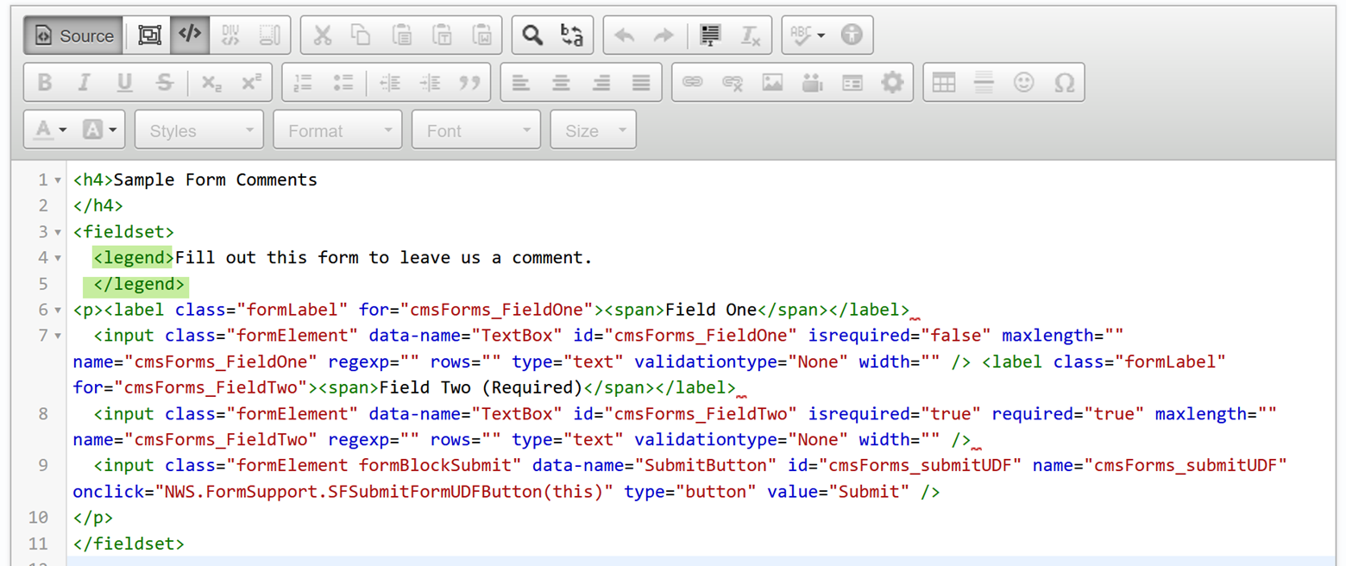1346x566 pixels.
Task: Open the Size dropdown
Action: click(594, 130)
